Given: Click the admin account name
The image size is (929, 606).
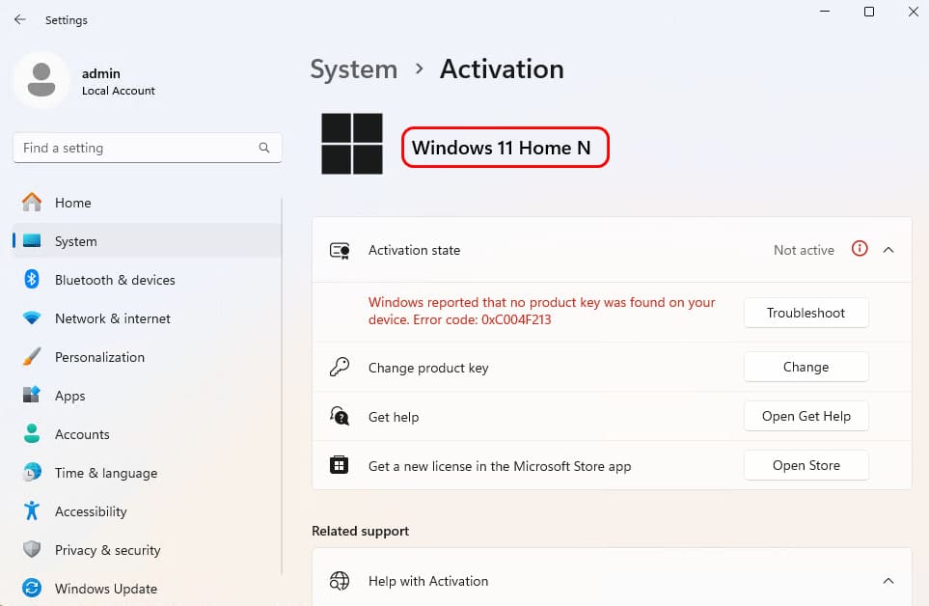Looking at the screenshot, I should coord(100,73).
